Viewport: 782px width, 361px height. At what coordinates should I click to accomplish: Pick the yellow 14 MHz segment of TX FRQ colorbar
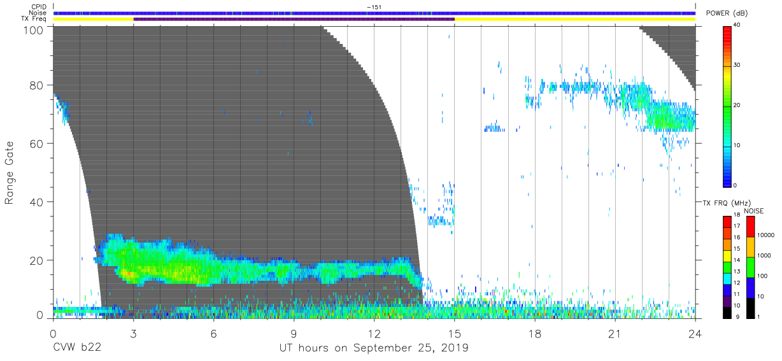(x=727, y=256)
